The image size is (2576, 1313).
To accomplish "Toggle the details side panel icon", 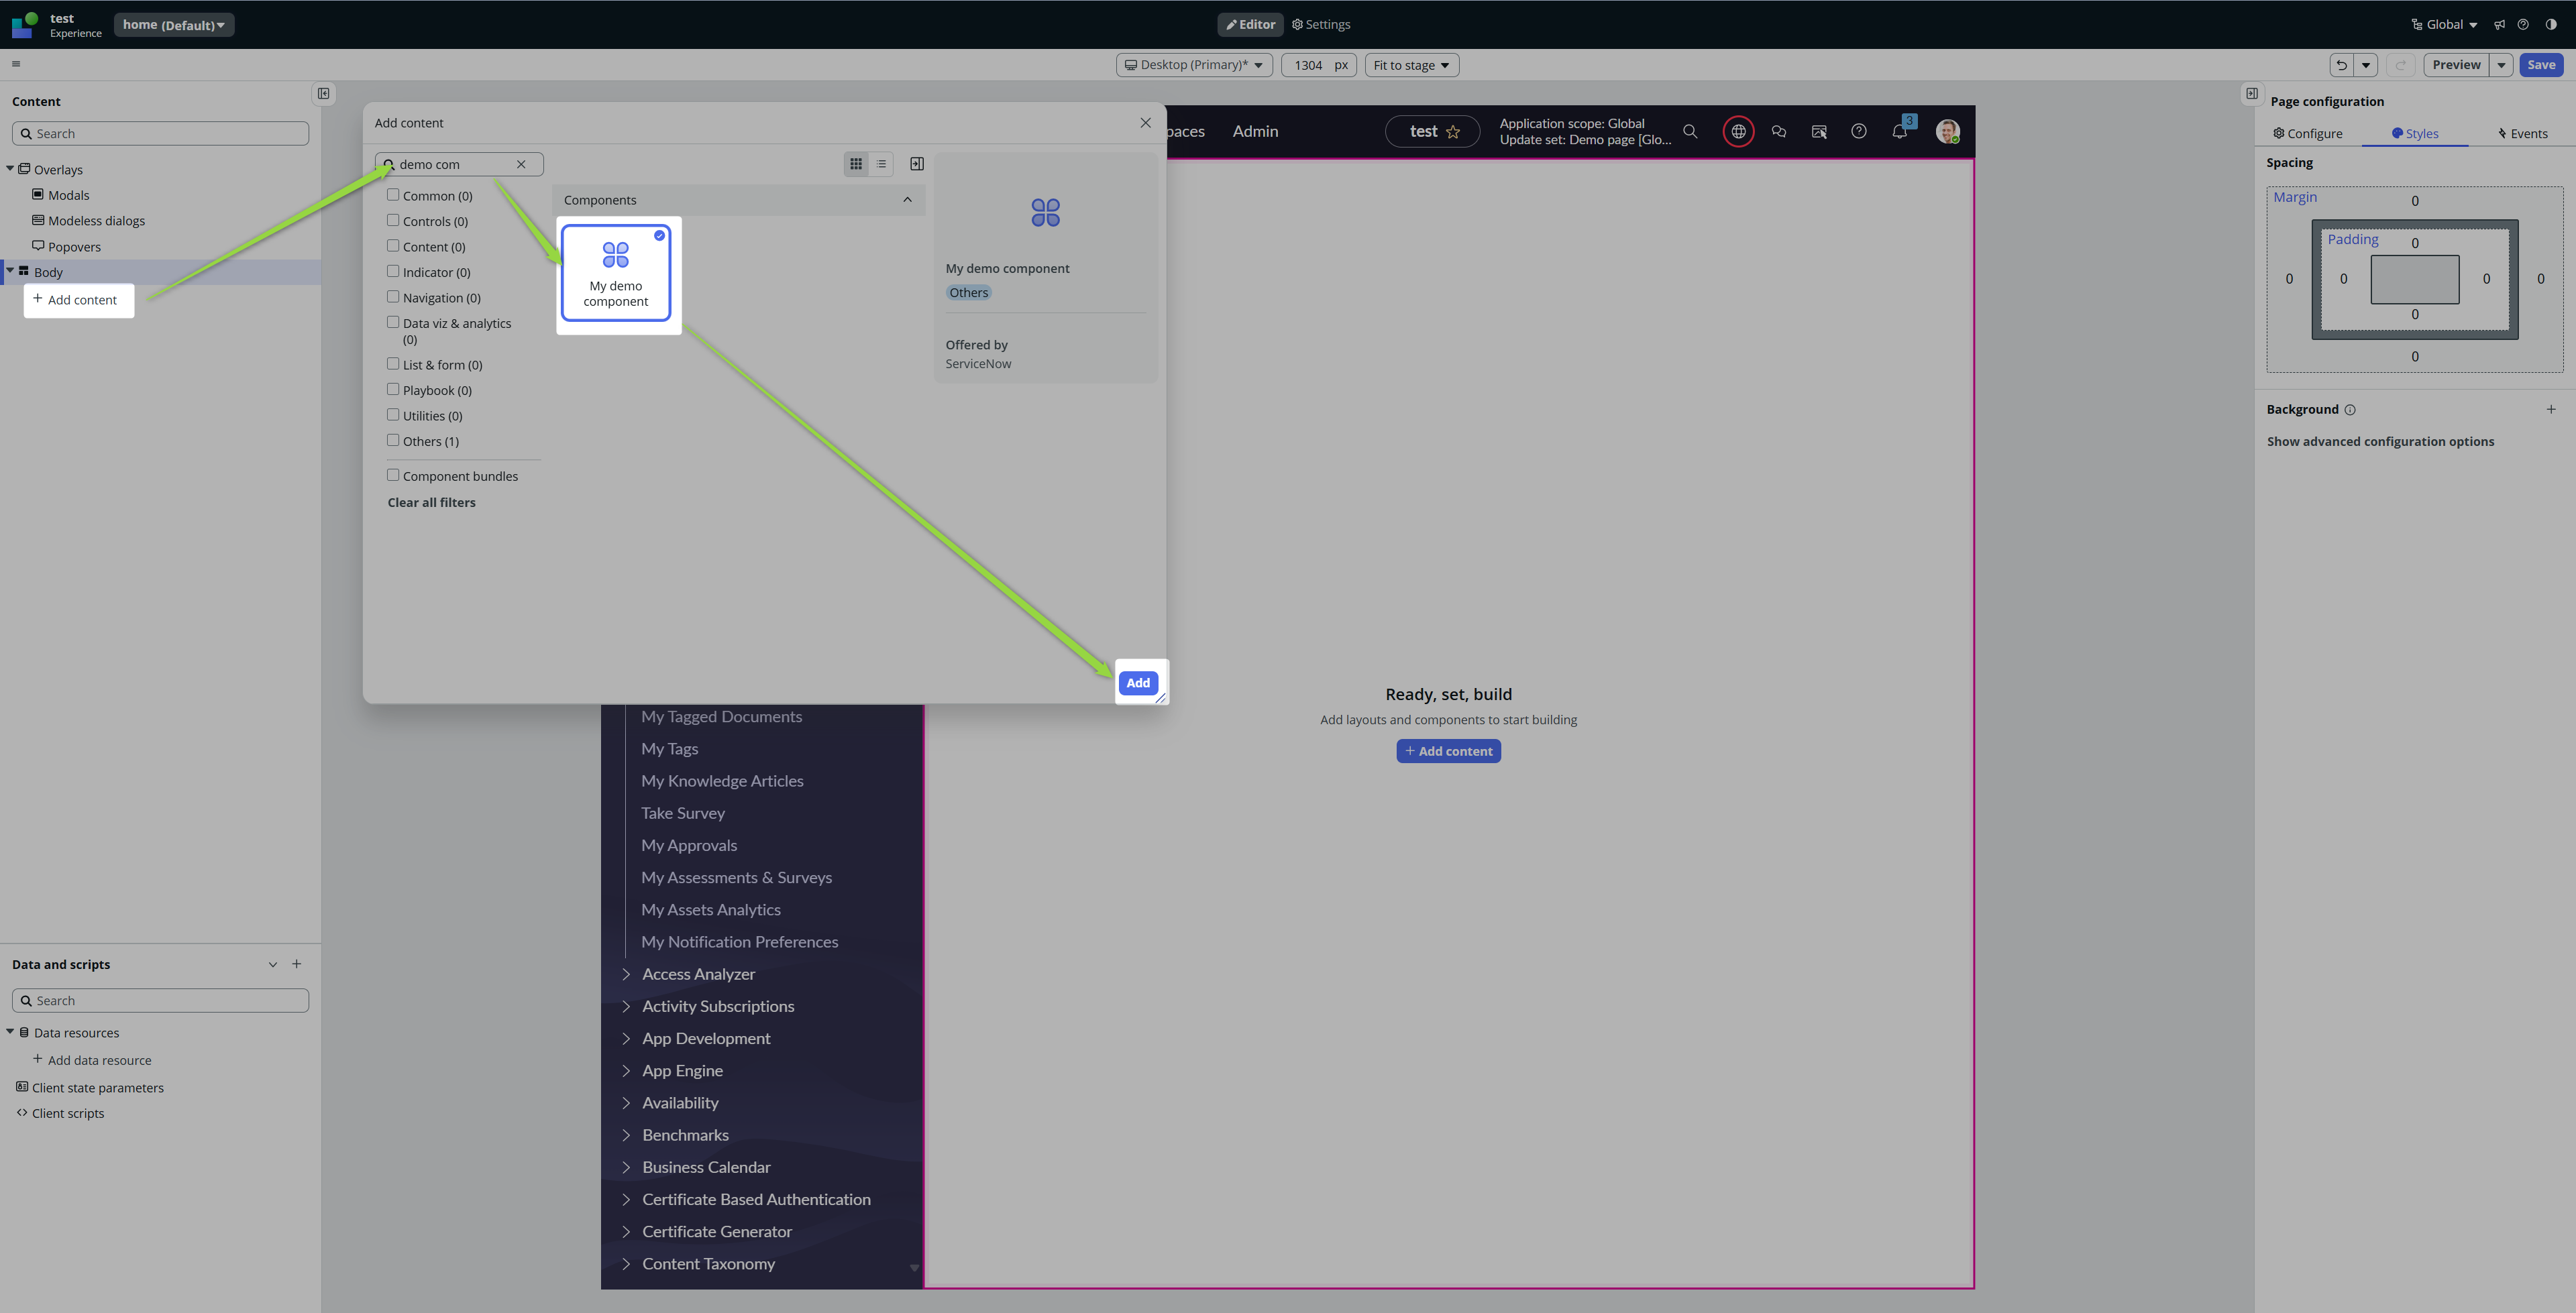I will click(917, 164).
